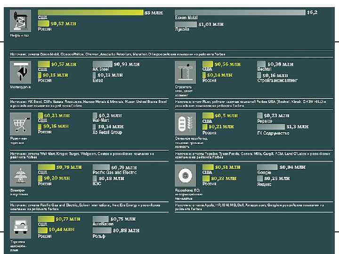Click the "Стройгазконсалтинг" label
Viewport: 339px width, 254px height.
coord(277,80)
